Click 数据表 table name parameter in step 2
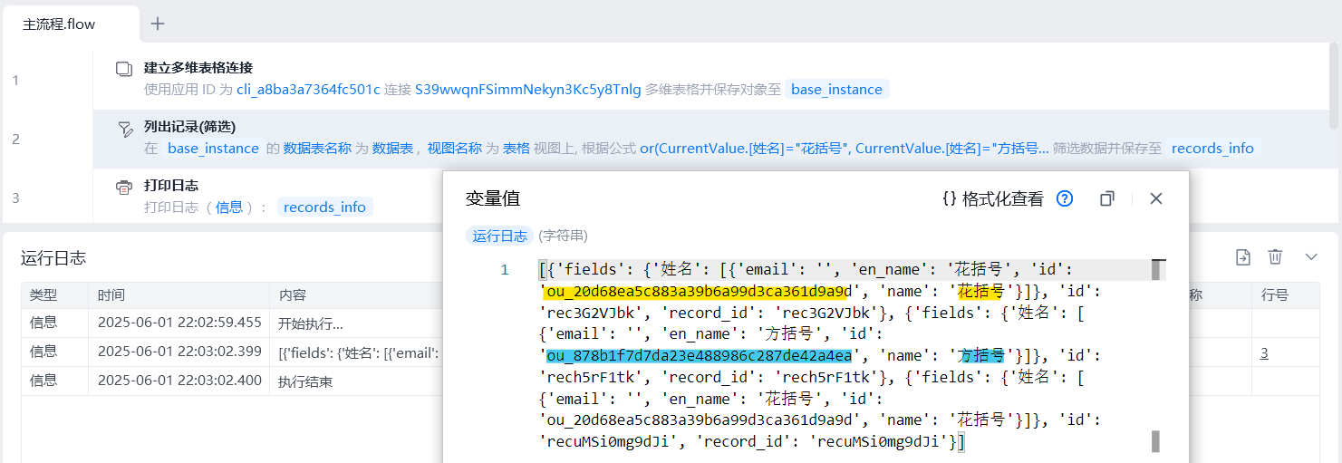Image resolution: width=1342 pixels, height=463 pixels. click(x=393, y=149)
